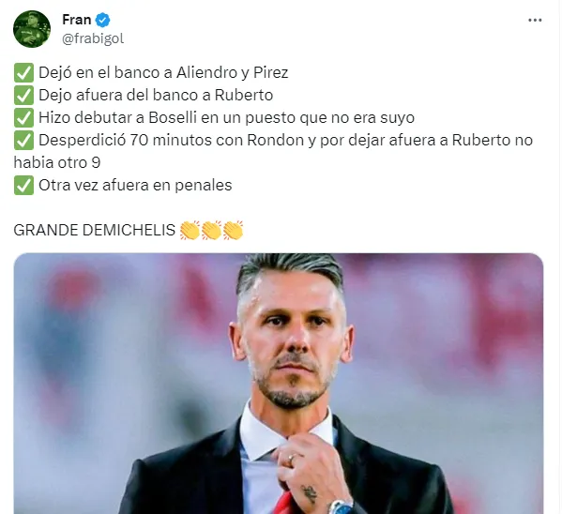The image size is (562, 514).
Task: Open the @frabigol handle link
Action: point(93,38)
